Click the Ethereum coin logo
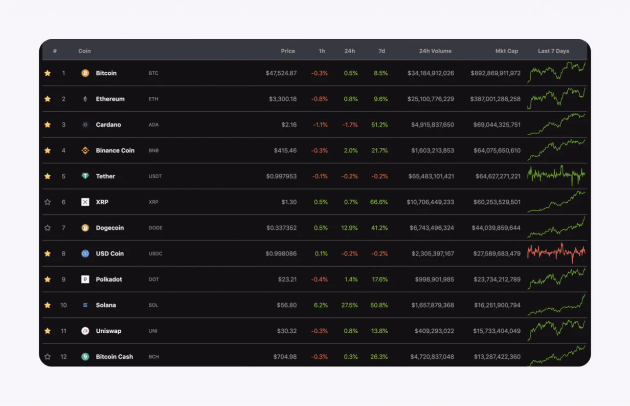630x406 pixels. pyautogui.click(x=85, y=99)
